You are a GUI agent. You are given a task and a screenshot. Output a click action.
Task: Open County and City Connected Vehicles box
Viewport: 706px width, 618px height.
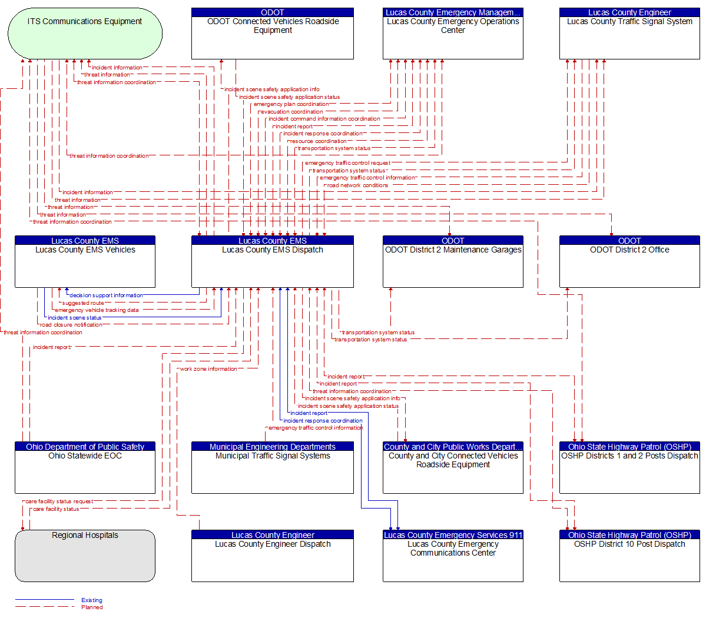[453, 468]
